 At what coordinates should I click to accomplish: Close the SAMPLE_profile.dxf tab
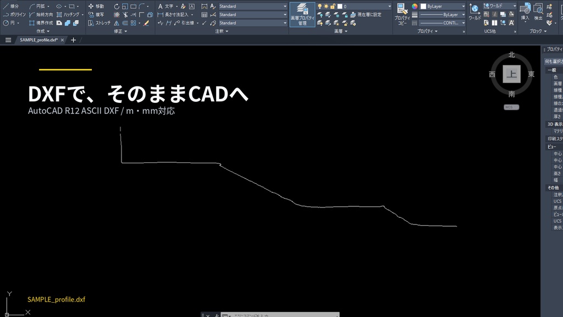tap(62, 40)
